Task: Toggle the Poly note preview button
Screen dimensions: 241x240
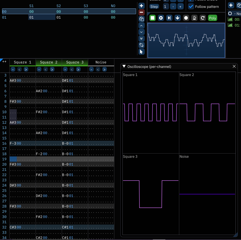Action: coord(212,18)
